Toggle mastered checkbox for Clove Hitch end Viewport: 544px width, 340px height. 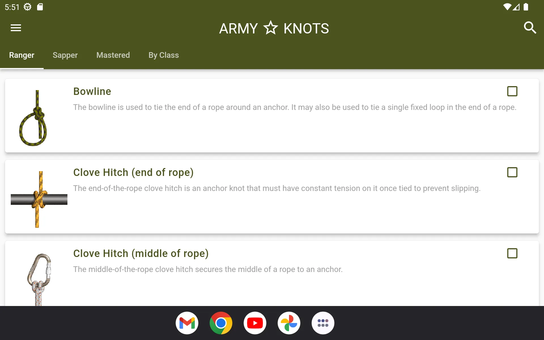click(x=512, y=172)
